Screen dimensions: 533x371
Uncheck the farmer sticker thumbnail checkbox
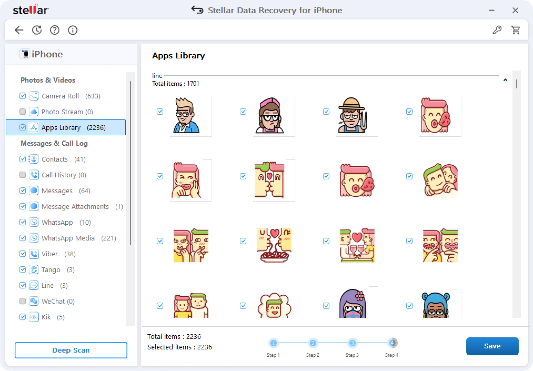coord(326,112)
